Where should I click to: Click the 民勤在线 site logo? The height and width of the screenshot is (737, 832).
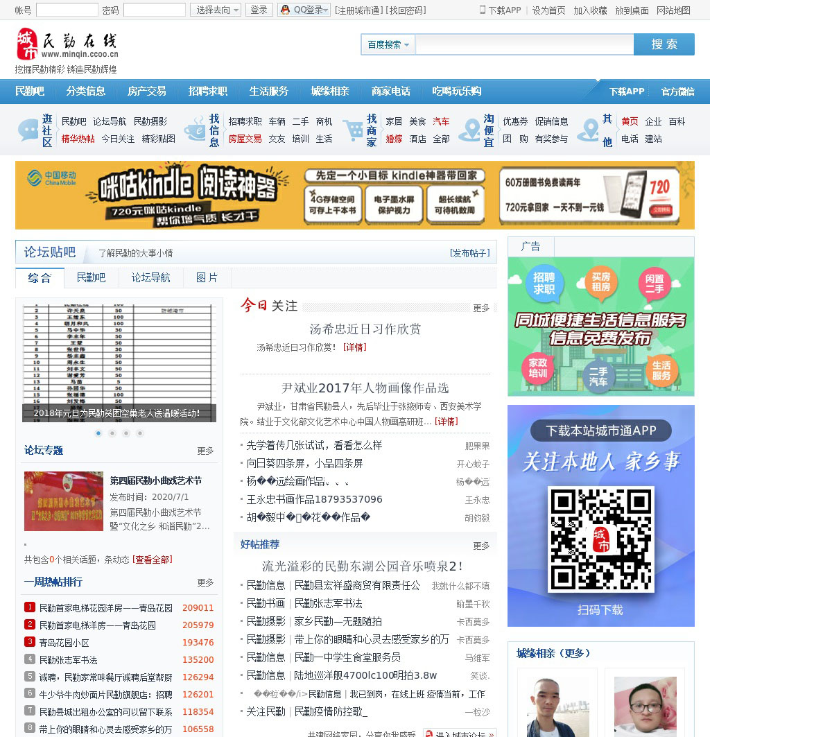tap(67, 44)
